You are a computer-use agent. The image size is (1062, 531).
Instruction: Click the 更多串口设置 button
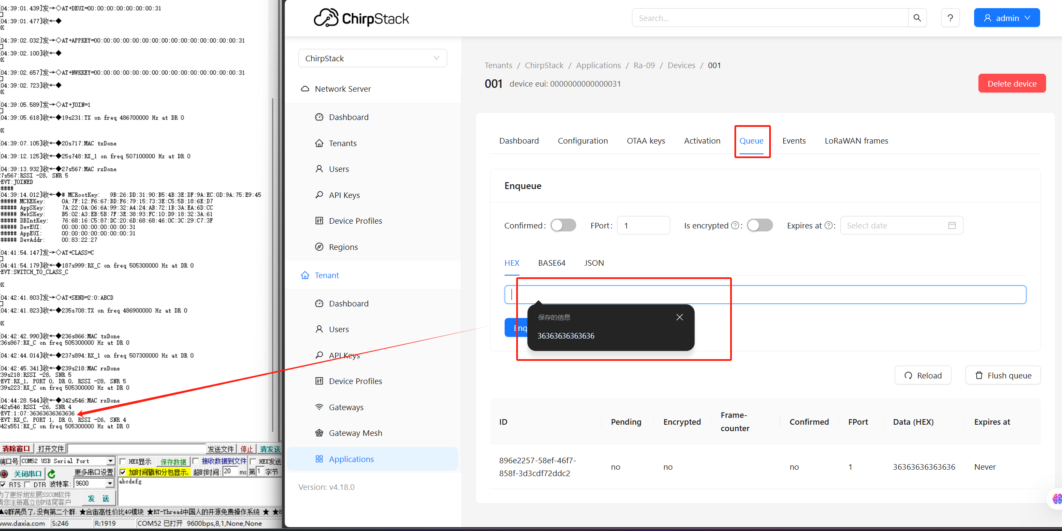pyautogui.click(x=93, y=472)
